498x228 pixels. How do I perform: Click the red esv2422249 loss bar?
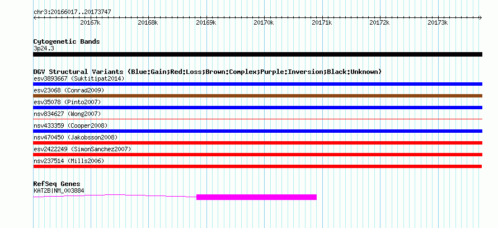point(257,155)
